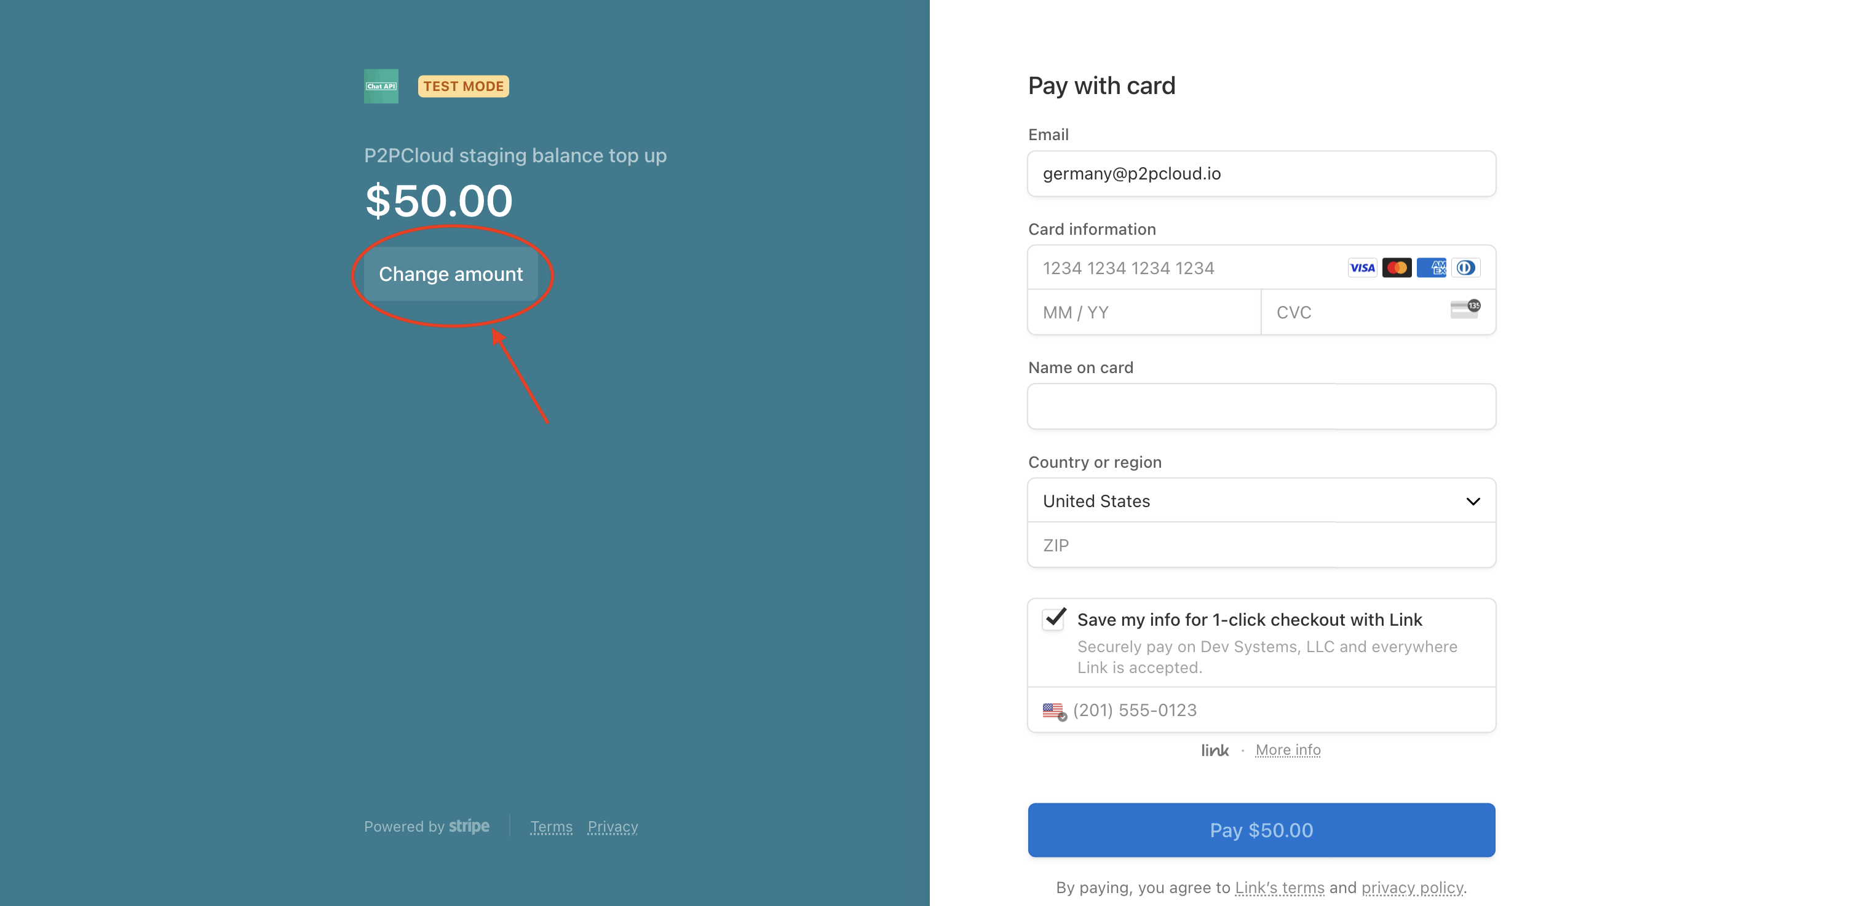Click the Chat API merchant logo

click(381, 87)
